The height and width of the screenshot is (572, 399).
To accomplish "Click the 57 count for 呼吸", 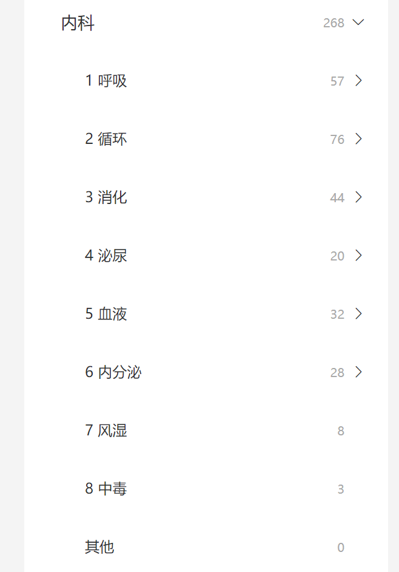I will click(337, 81).
